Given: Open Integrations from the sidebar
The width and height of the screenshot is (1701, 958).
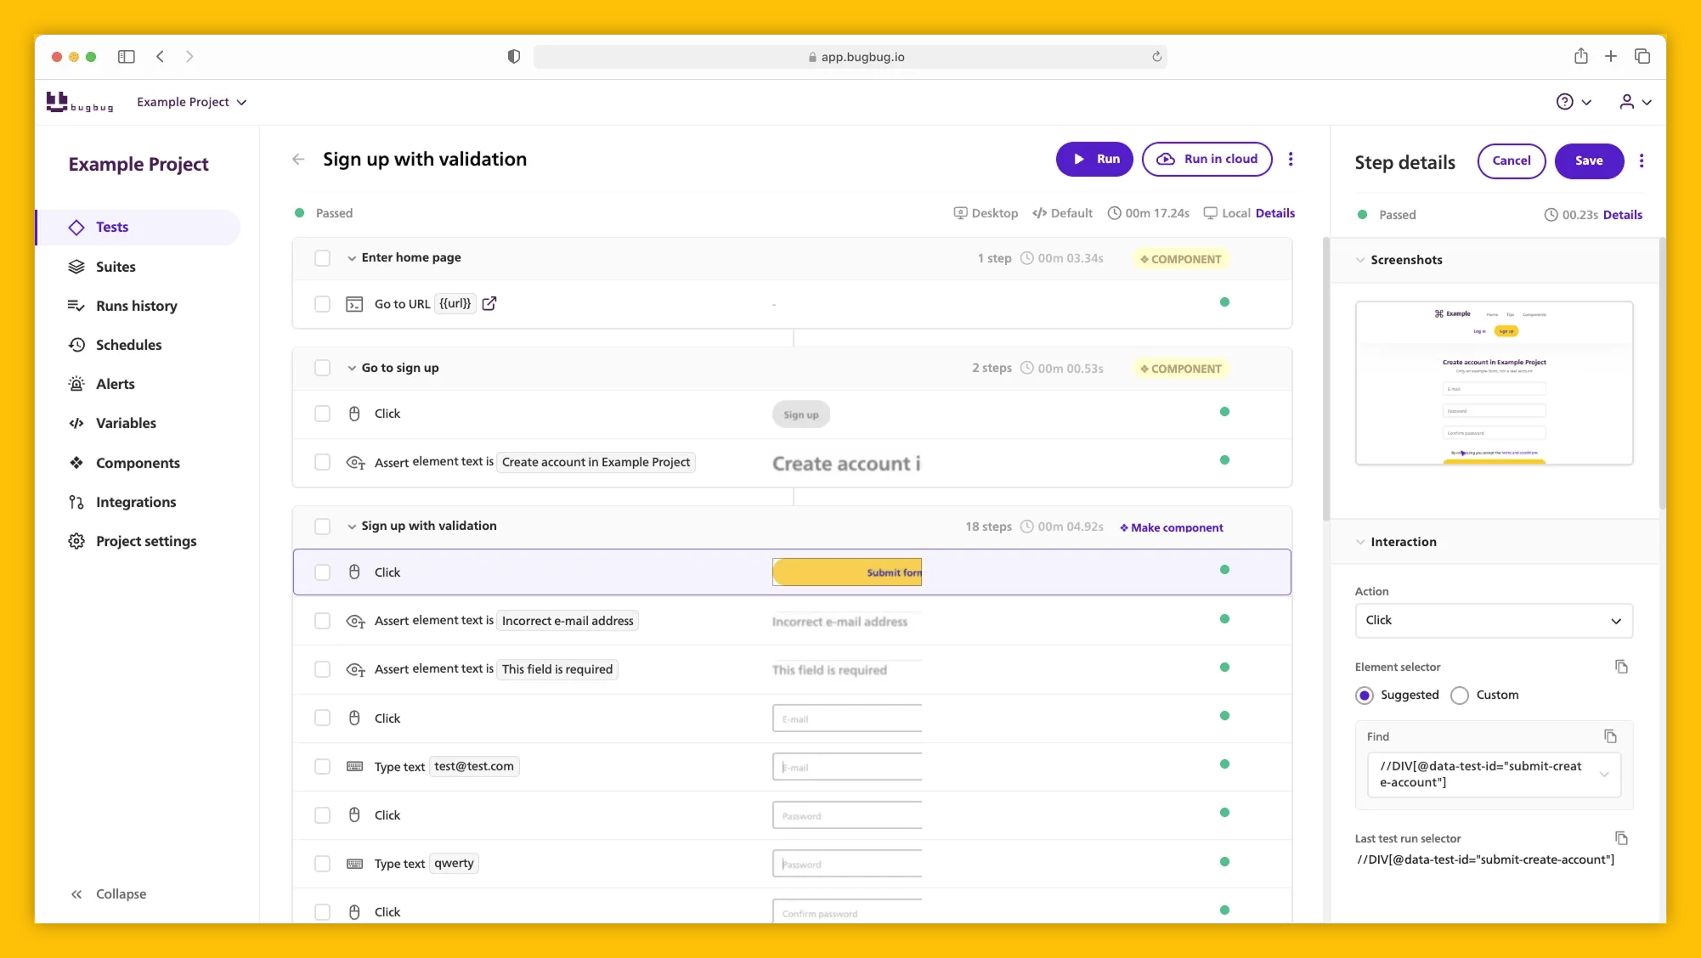Looking at the screenshot, I should pos(136,502).
